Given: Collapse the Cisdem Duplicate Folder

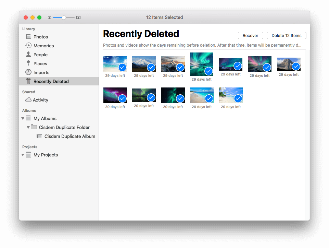Looking at the screenshot, I should click(28, 127).
